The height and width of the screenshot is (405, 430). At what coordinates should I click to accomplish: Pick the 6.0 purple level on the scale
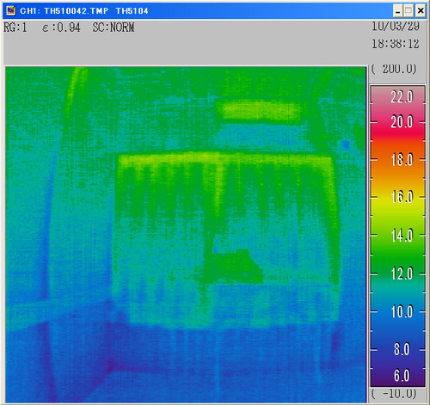click(x=402, y=375)
